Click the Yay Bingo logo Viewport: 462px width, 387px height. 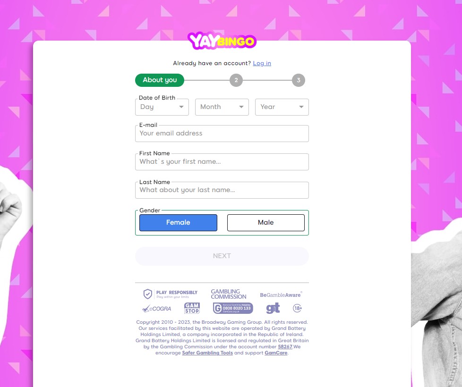point(222,41)
